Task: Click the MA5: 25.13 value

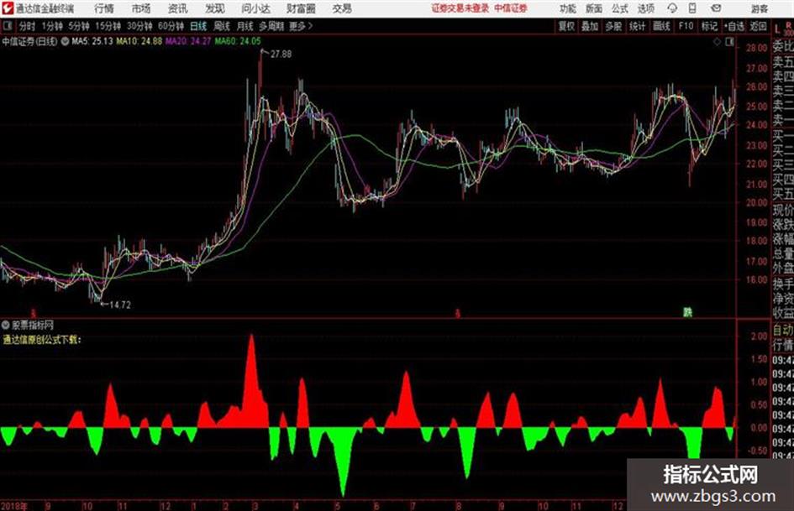Action: point(92,41)
